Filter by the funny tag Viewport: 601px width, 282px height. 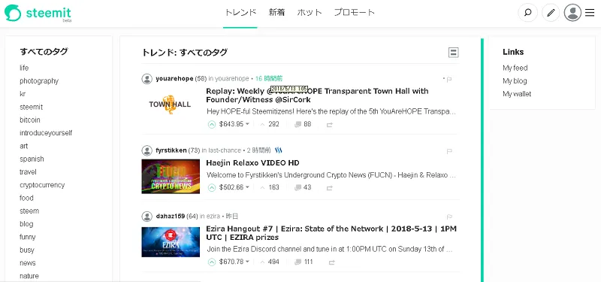(28, 237)
